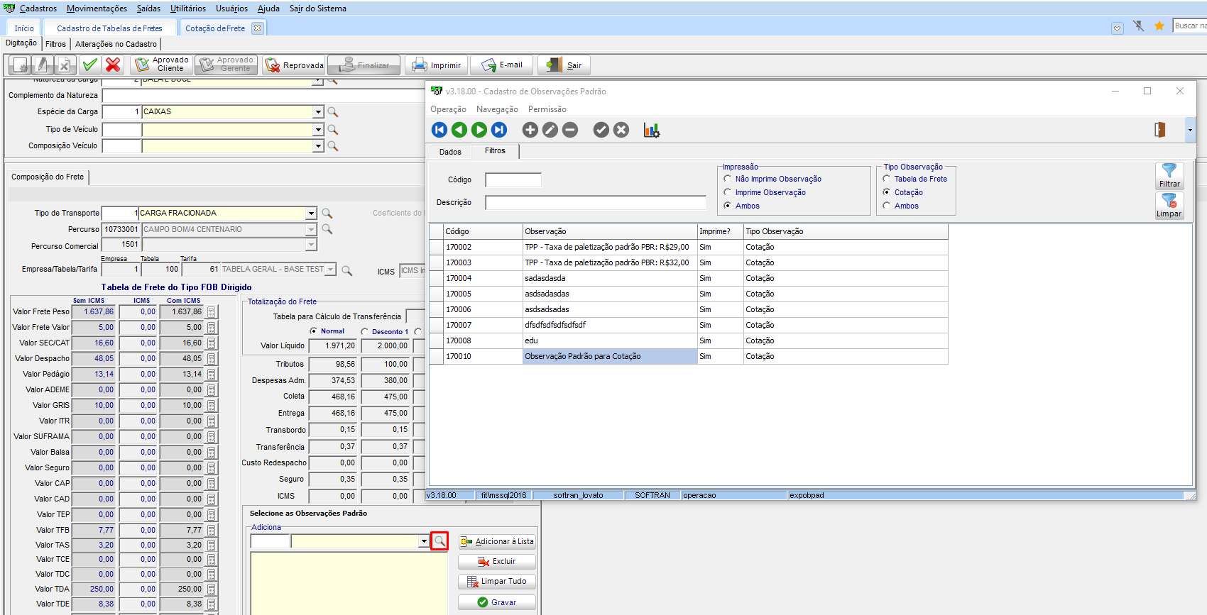Select the 'Observação Padrão para Cotação' row
The height and width of the screenshot is (615, 1207).
(x=609, y=356)
